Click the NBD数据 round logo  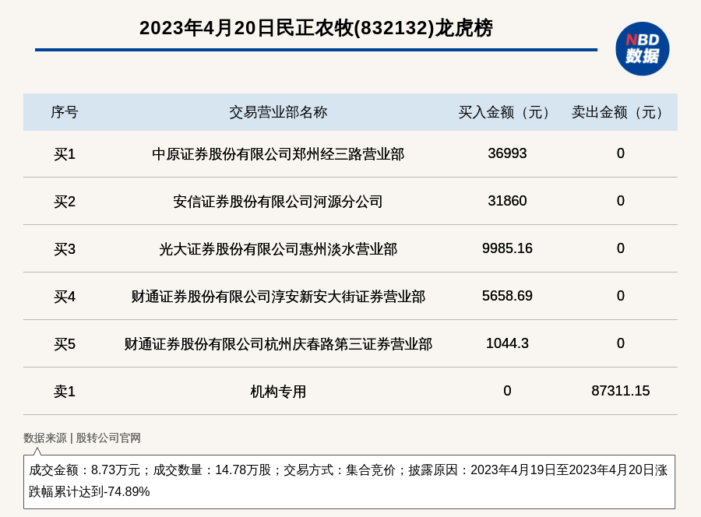pos(643,49)
